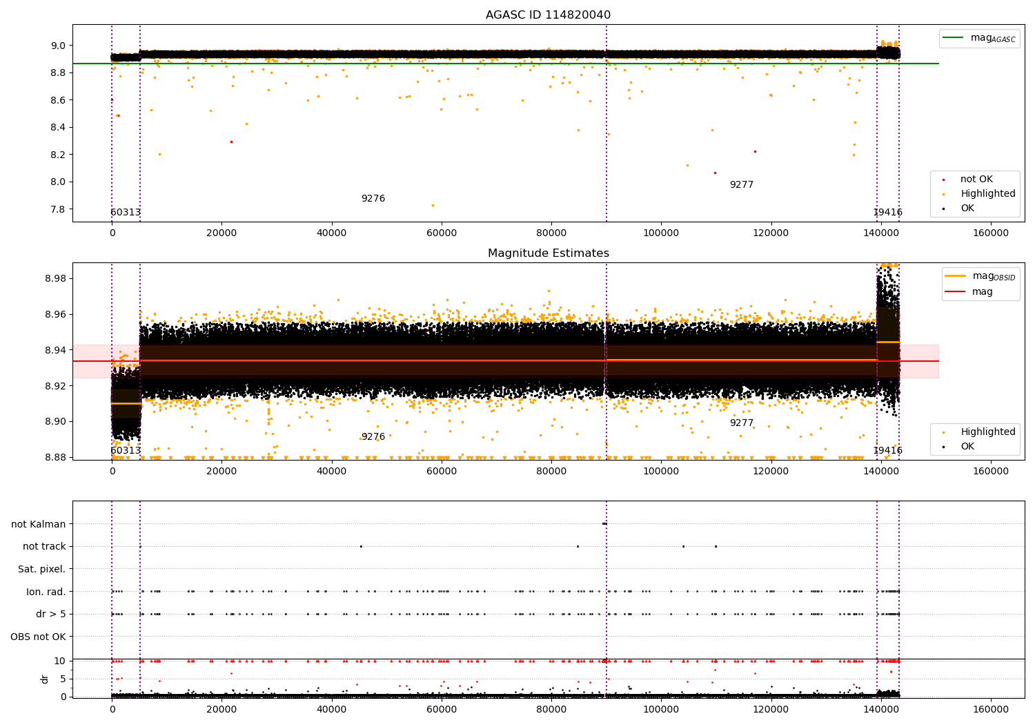The height and width of the screenshot is (725, 1035).
Task: Click obsid label 9276 in AGASC ID plot
Action: 373,199
